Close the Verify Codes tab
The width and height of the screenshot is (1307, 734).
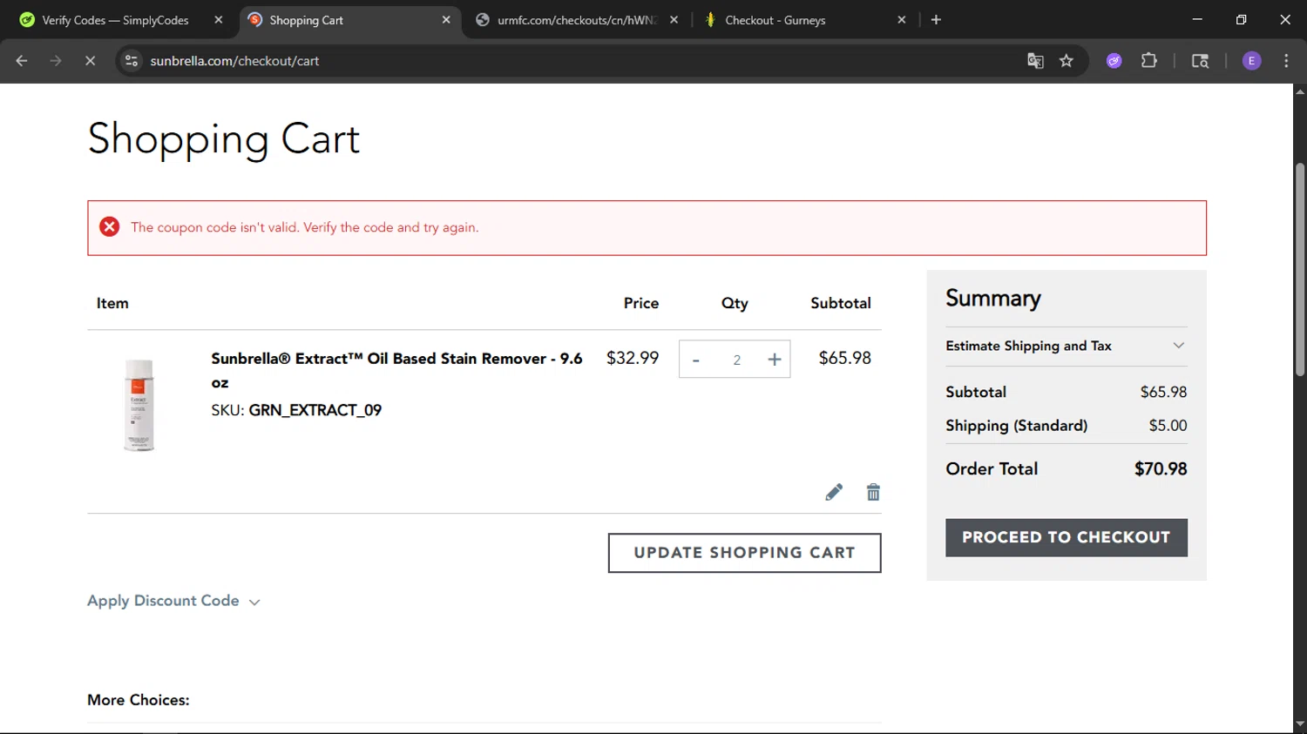pyautogui.click(x=219, y=20)
